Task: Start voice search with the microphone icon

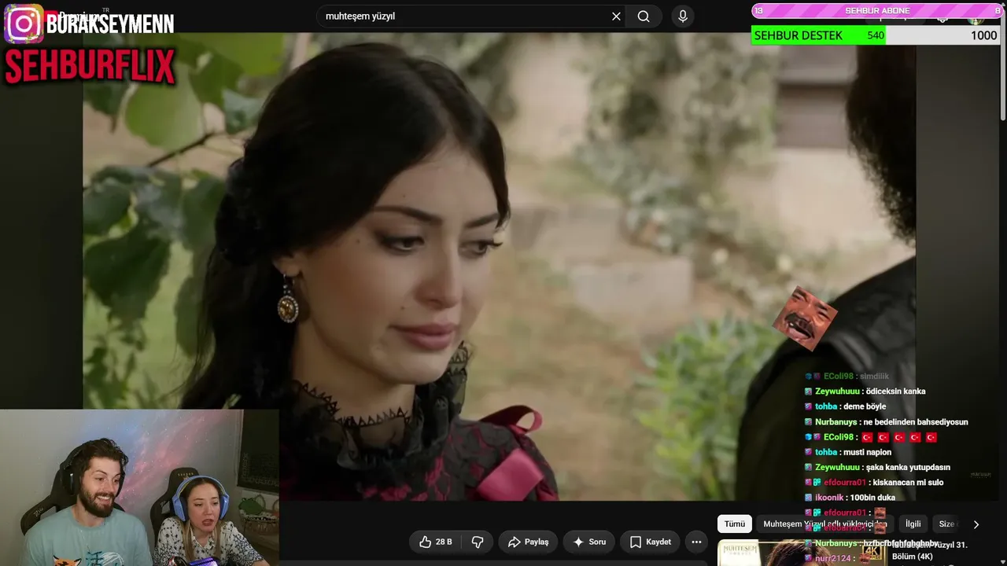Action: coord(682,17)
